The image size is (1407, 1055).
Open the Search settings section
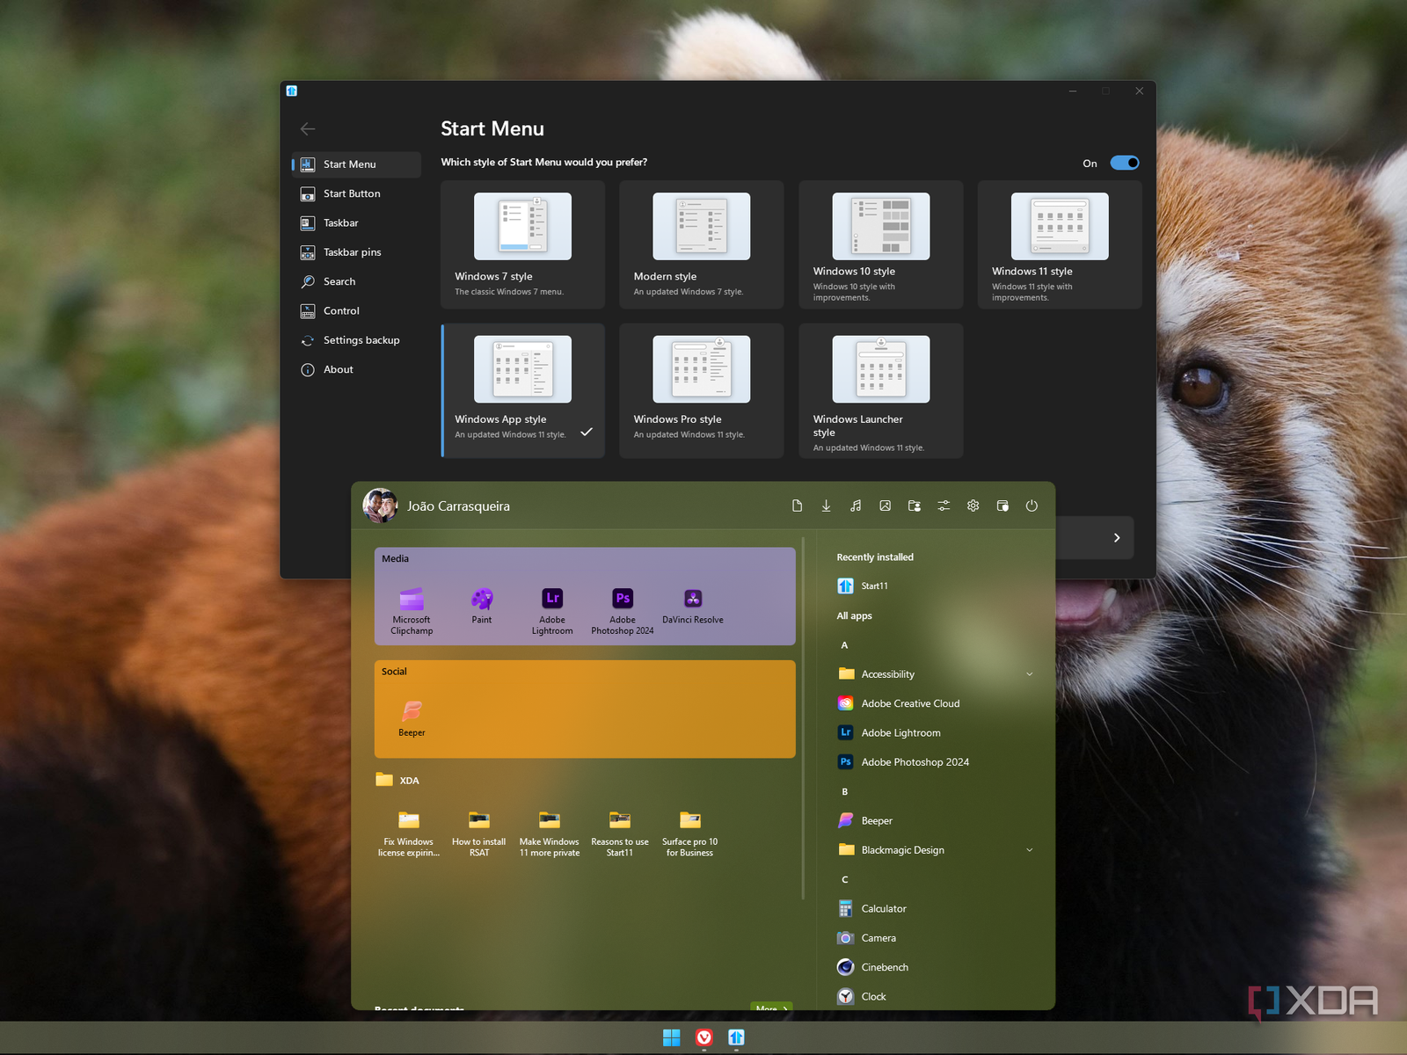[x=356, y=281]
